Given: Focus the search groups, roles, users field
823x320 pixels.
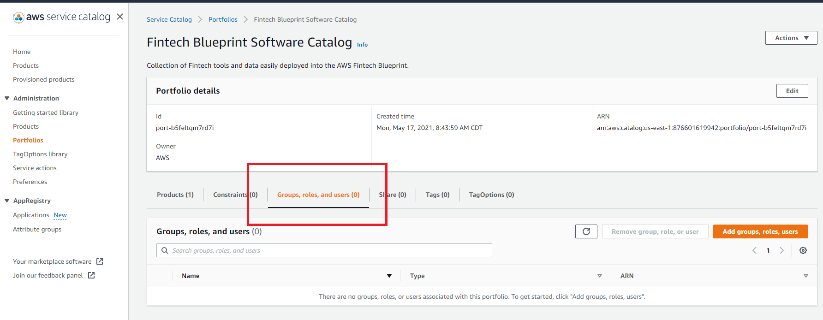Looking at the screenshot, I should pyautogui.click(x=324, y=250).
